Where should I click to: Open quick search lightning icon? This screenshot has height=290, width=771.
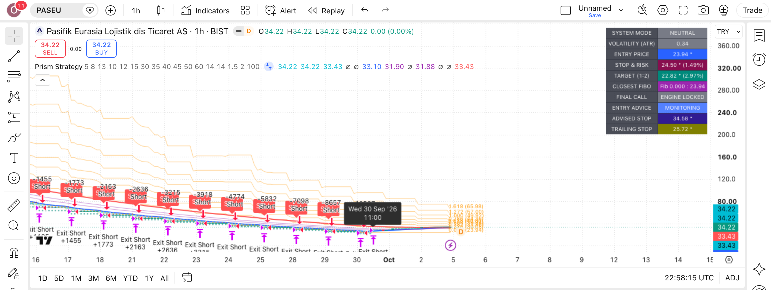point(642,10)
